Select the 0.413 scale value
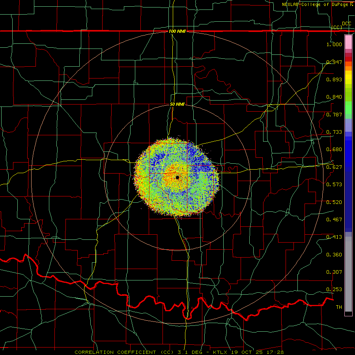The width and height of the screenshot is (355, 355). [x=334, y=237]
